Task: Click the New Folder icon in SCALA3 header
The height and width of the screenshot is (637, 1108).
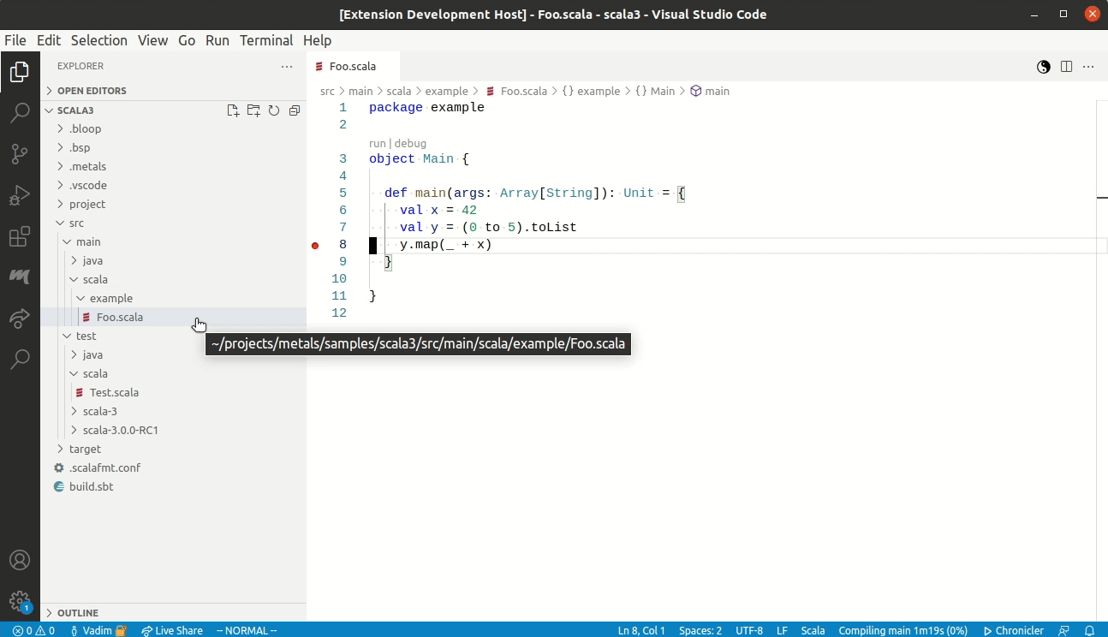Action: [x=253, y=110]
